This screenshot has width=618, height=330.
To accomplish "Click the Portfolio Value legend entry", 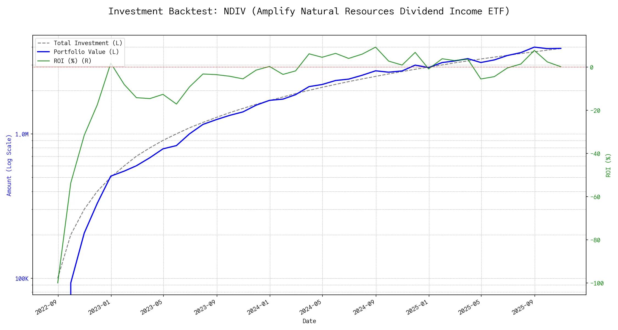I will click(x=86, y=52).
